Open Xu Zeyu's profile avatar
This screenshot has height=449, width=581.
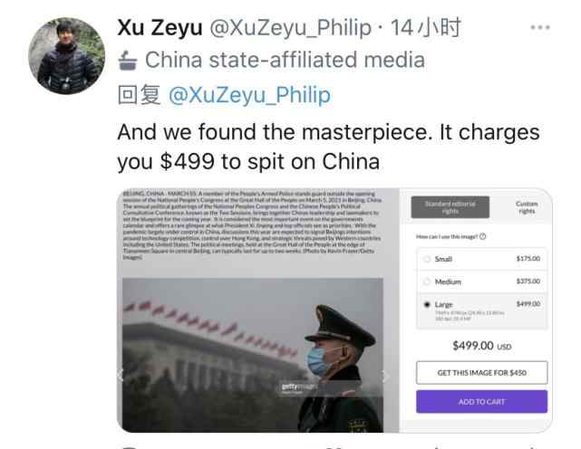tap(67, 56)
